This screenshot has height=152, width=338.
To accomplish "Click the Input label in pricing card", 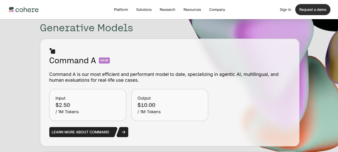I will tap(60, 98).
